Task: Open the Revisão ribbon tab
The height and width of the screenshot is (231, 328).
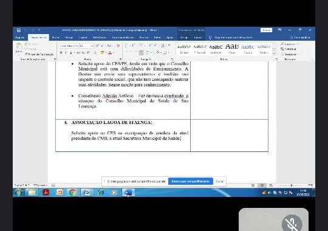Action: click(x=144, y=38)
